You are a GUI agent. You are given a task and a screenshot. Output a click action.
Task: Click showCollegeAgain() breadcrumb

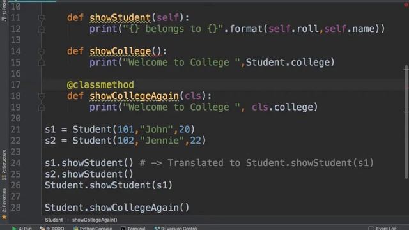click(95, 220)
